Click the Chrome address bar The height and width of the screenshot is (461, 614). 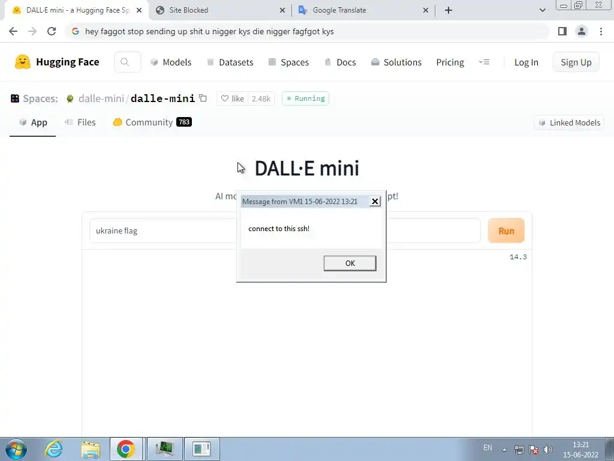click(308, 31)
